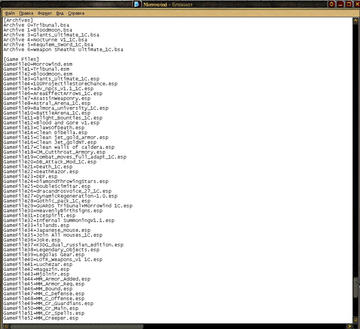Image resolution: width=360 pixels, height=329 pixels.
Task: Click line GameFile29=GUARDS Tribunal+Morrowind 1C.esp
Action: (x=68, y=206)
